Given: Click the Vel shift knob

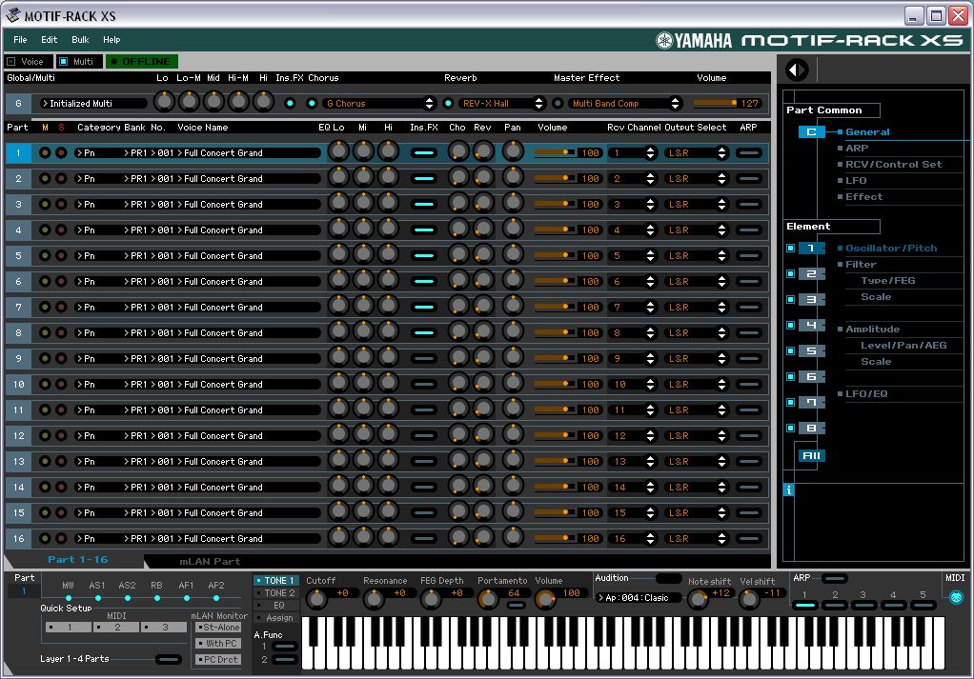Looking at the screenshot, I should pos(750,599).
